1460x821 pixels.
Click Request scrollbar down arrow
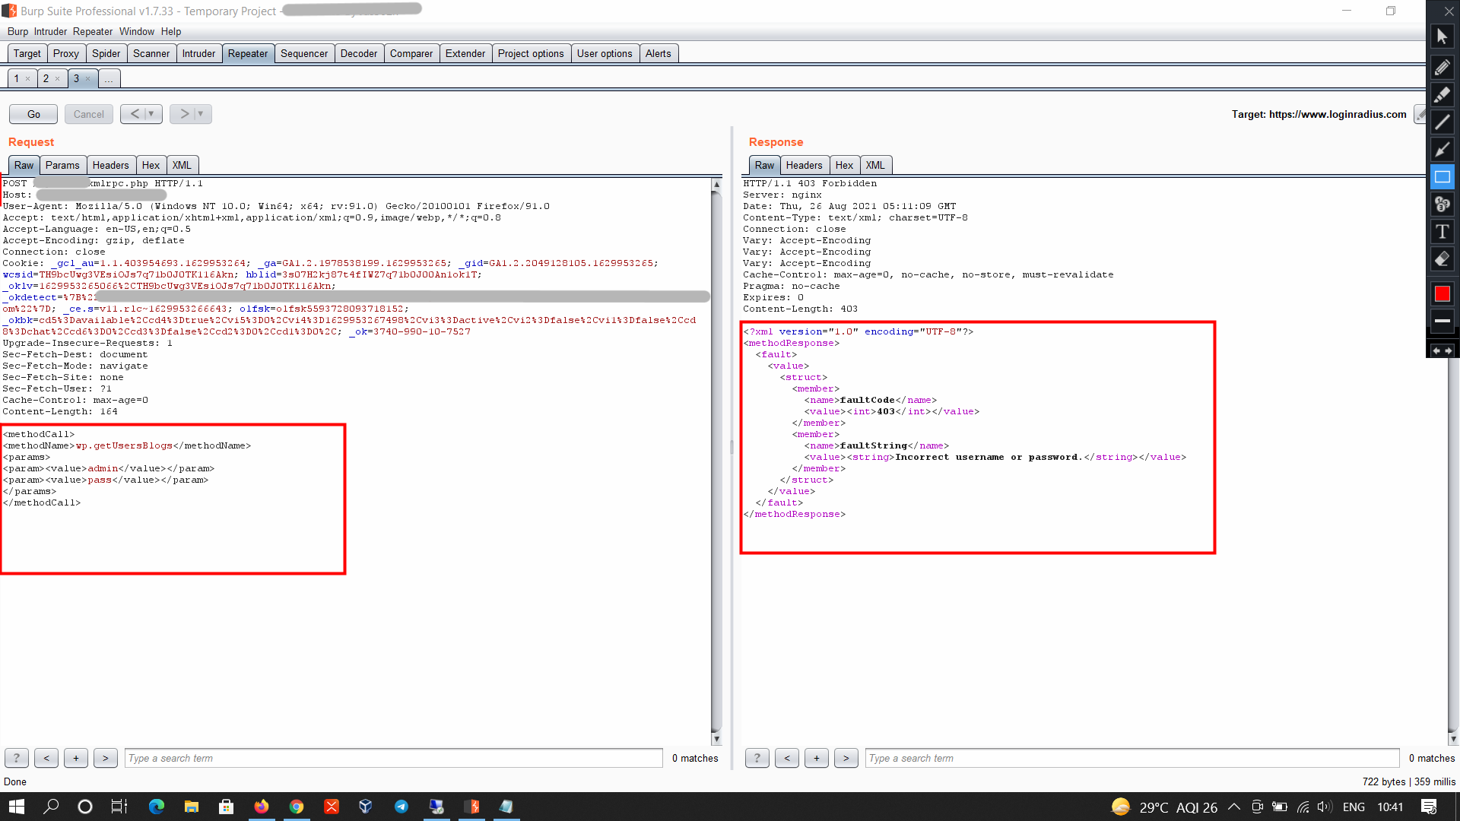[x=716, y=739]
